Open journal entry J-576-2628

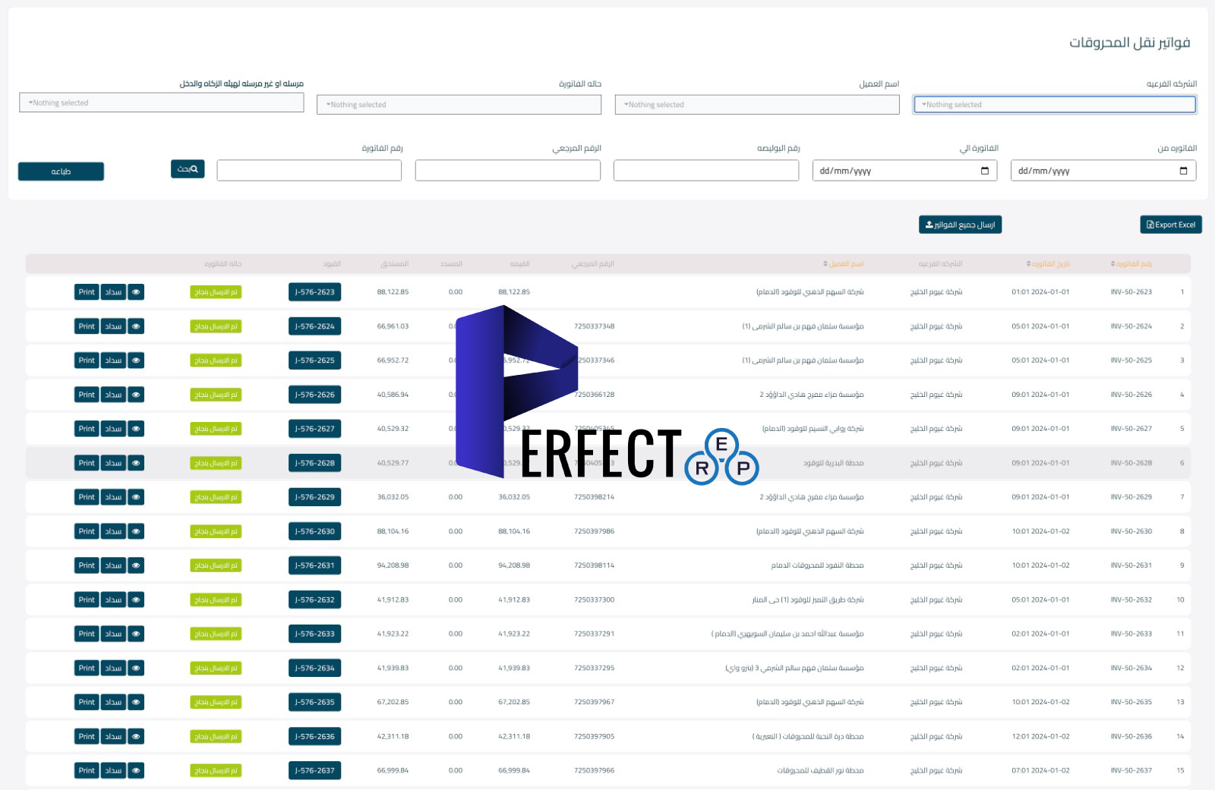(314, 463)
